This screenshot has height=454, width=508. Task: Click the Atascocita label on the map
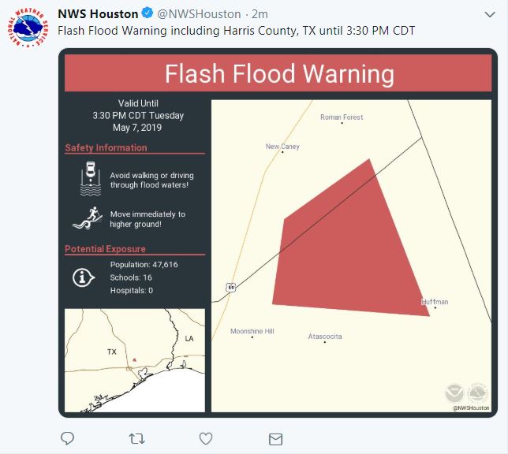(x=325, y=337)
